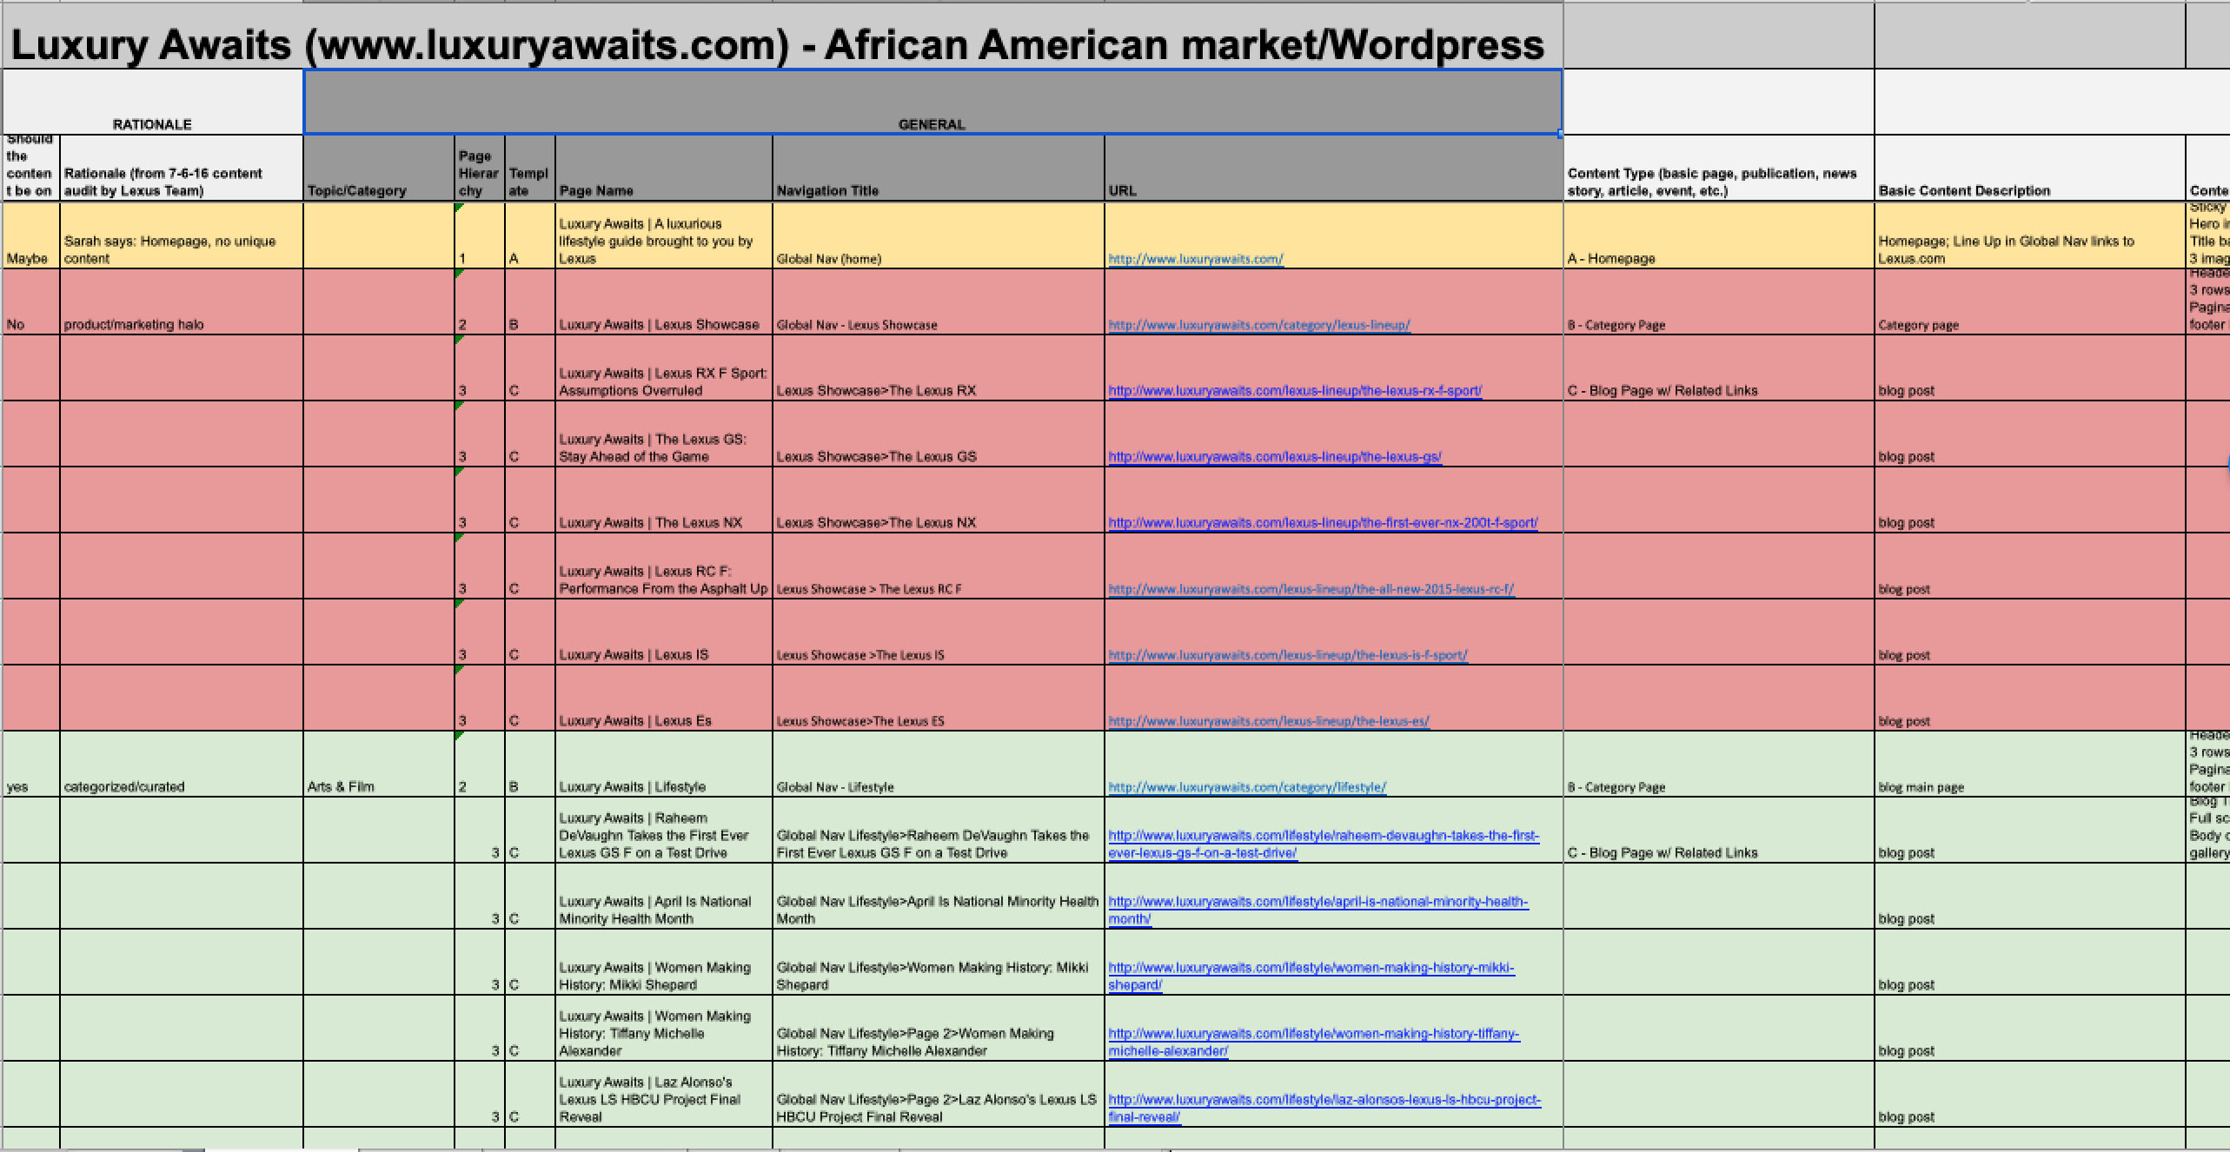The image size is (2230, 1152).
Task: Select 'Lexus RC F: Performance From the Asphalt Up'
Action: (x=664, y=566)
